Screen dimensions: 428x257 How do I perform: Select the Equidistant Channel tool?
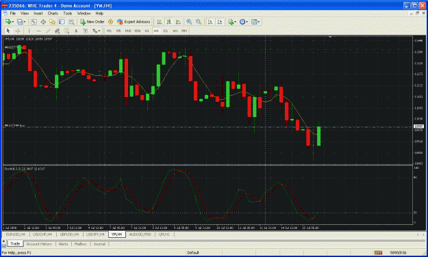tap(57, 31)
